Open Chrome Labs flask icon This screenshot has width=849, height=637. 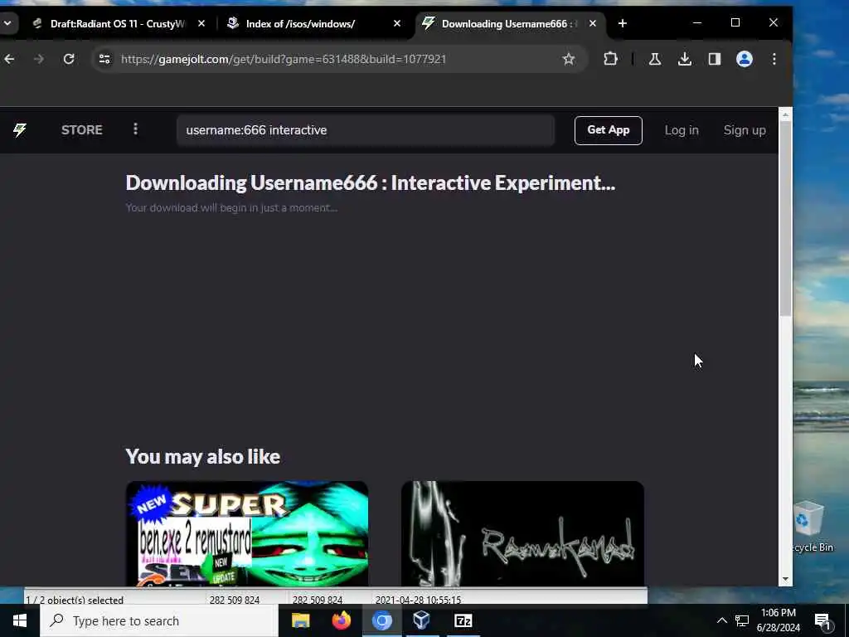pos(655,59)
